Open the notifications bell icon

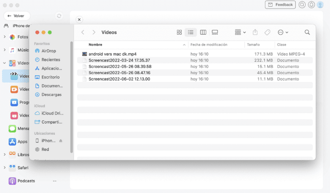click(311, 5)
